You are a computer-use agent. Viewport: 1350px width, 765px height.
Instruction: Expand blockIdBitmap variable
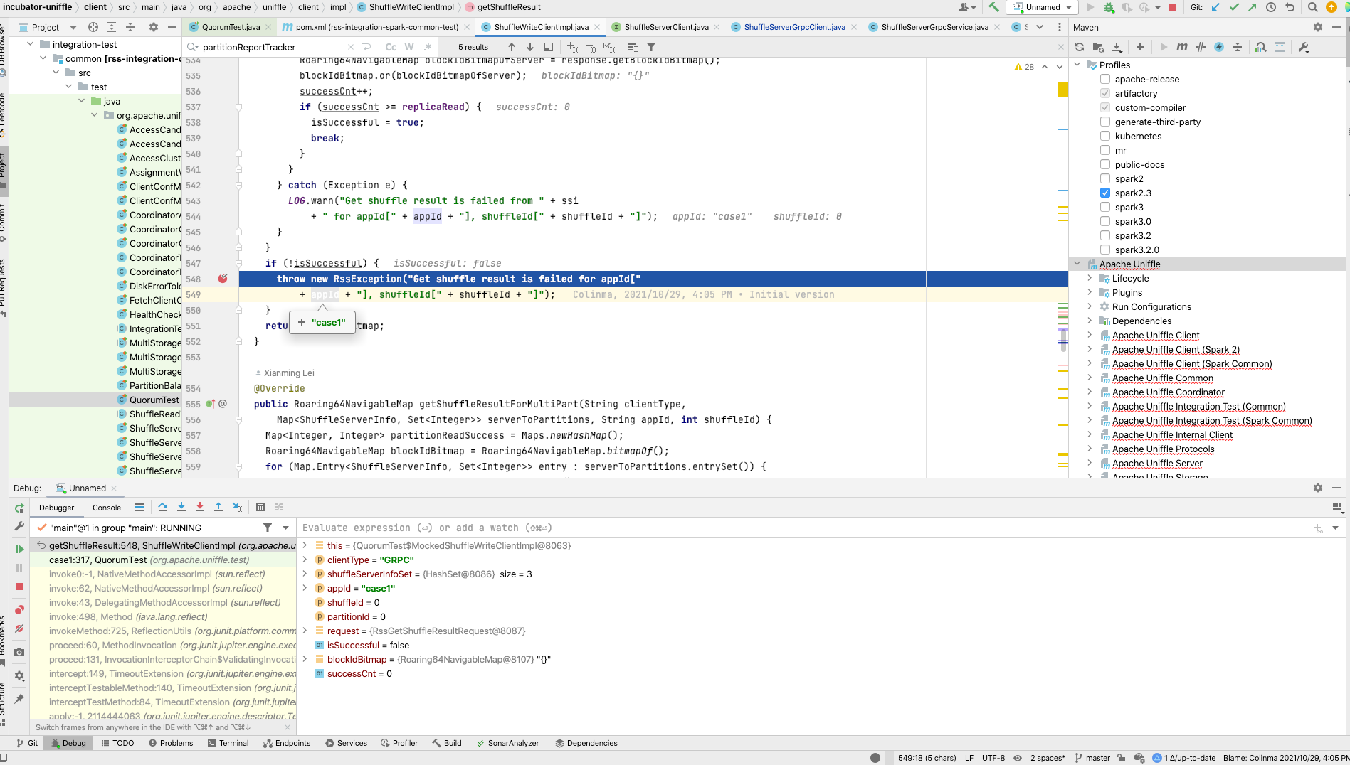point(305,659)
